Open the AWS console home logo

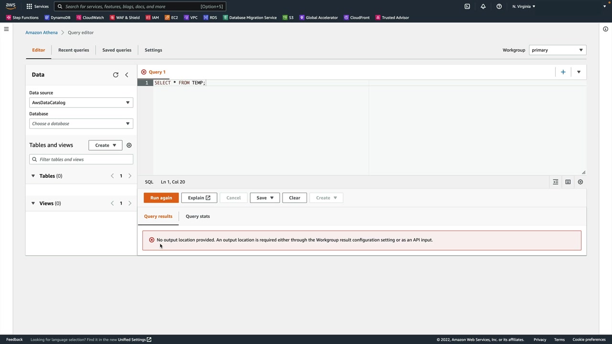11,6
